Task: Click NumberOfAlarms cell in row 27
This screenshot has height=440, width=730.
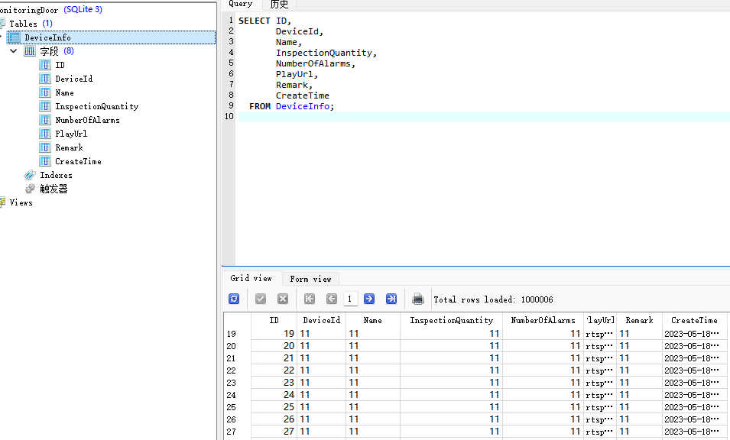Action: (x=543, y=431)
